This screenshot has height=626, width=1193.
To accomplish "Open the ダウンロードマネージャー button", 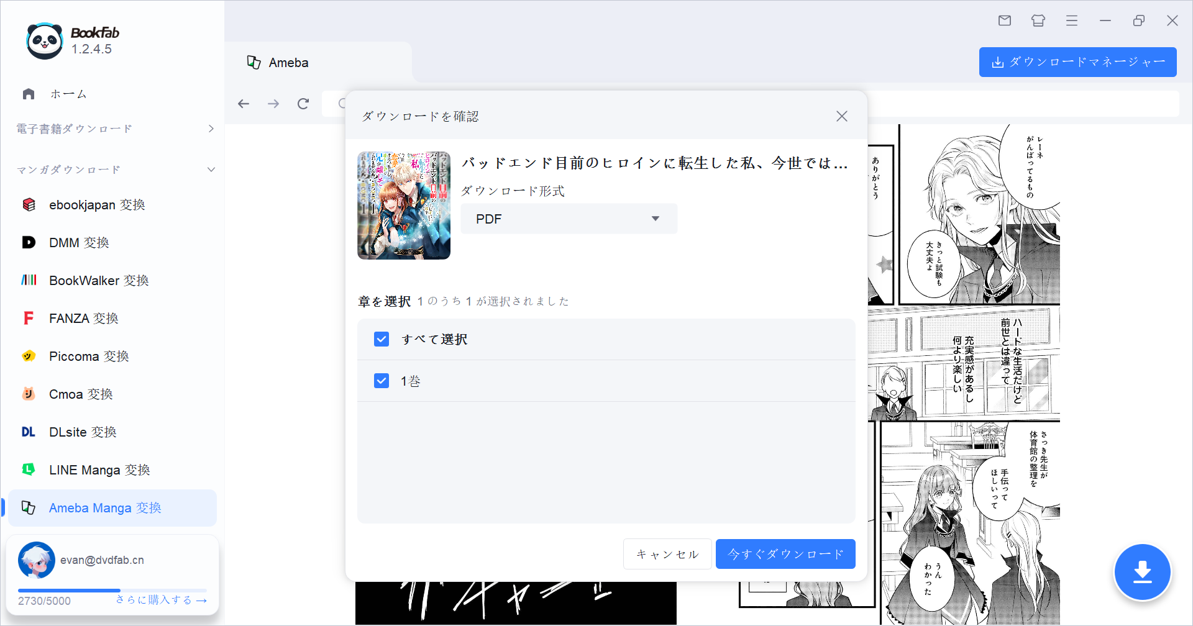I will tap(1078, 62).
